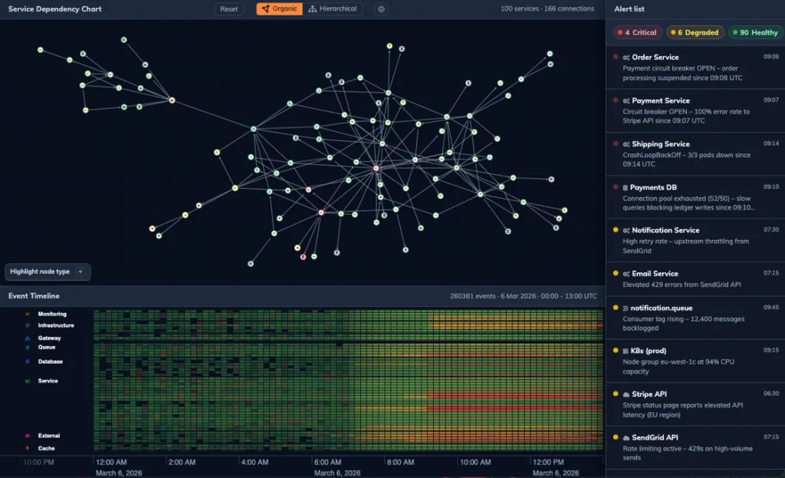Viewport: 785px width, 478px height.
Task: Click the 100 services · 166 connections summary
Action: [547, 8]
